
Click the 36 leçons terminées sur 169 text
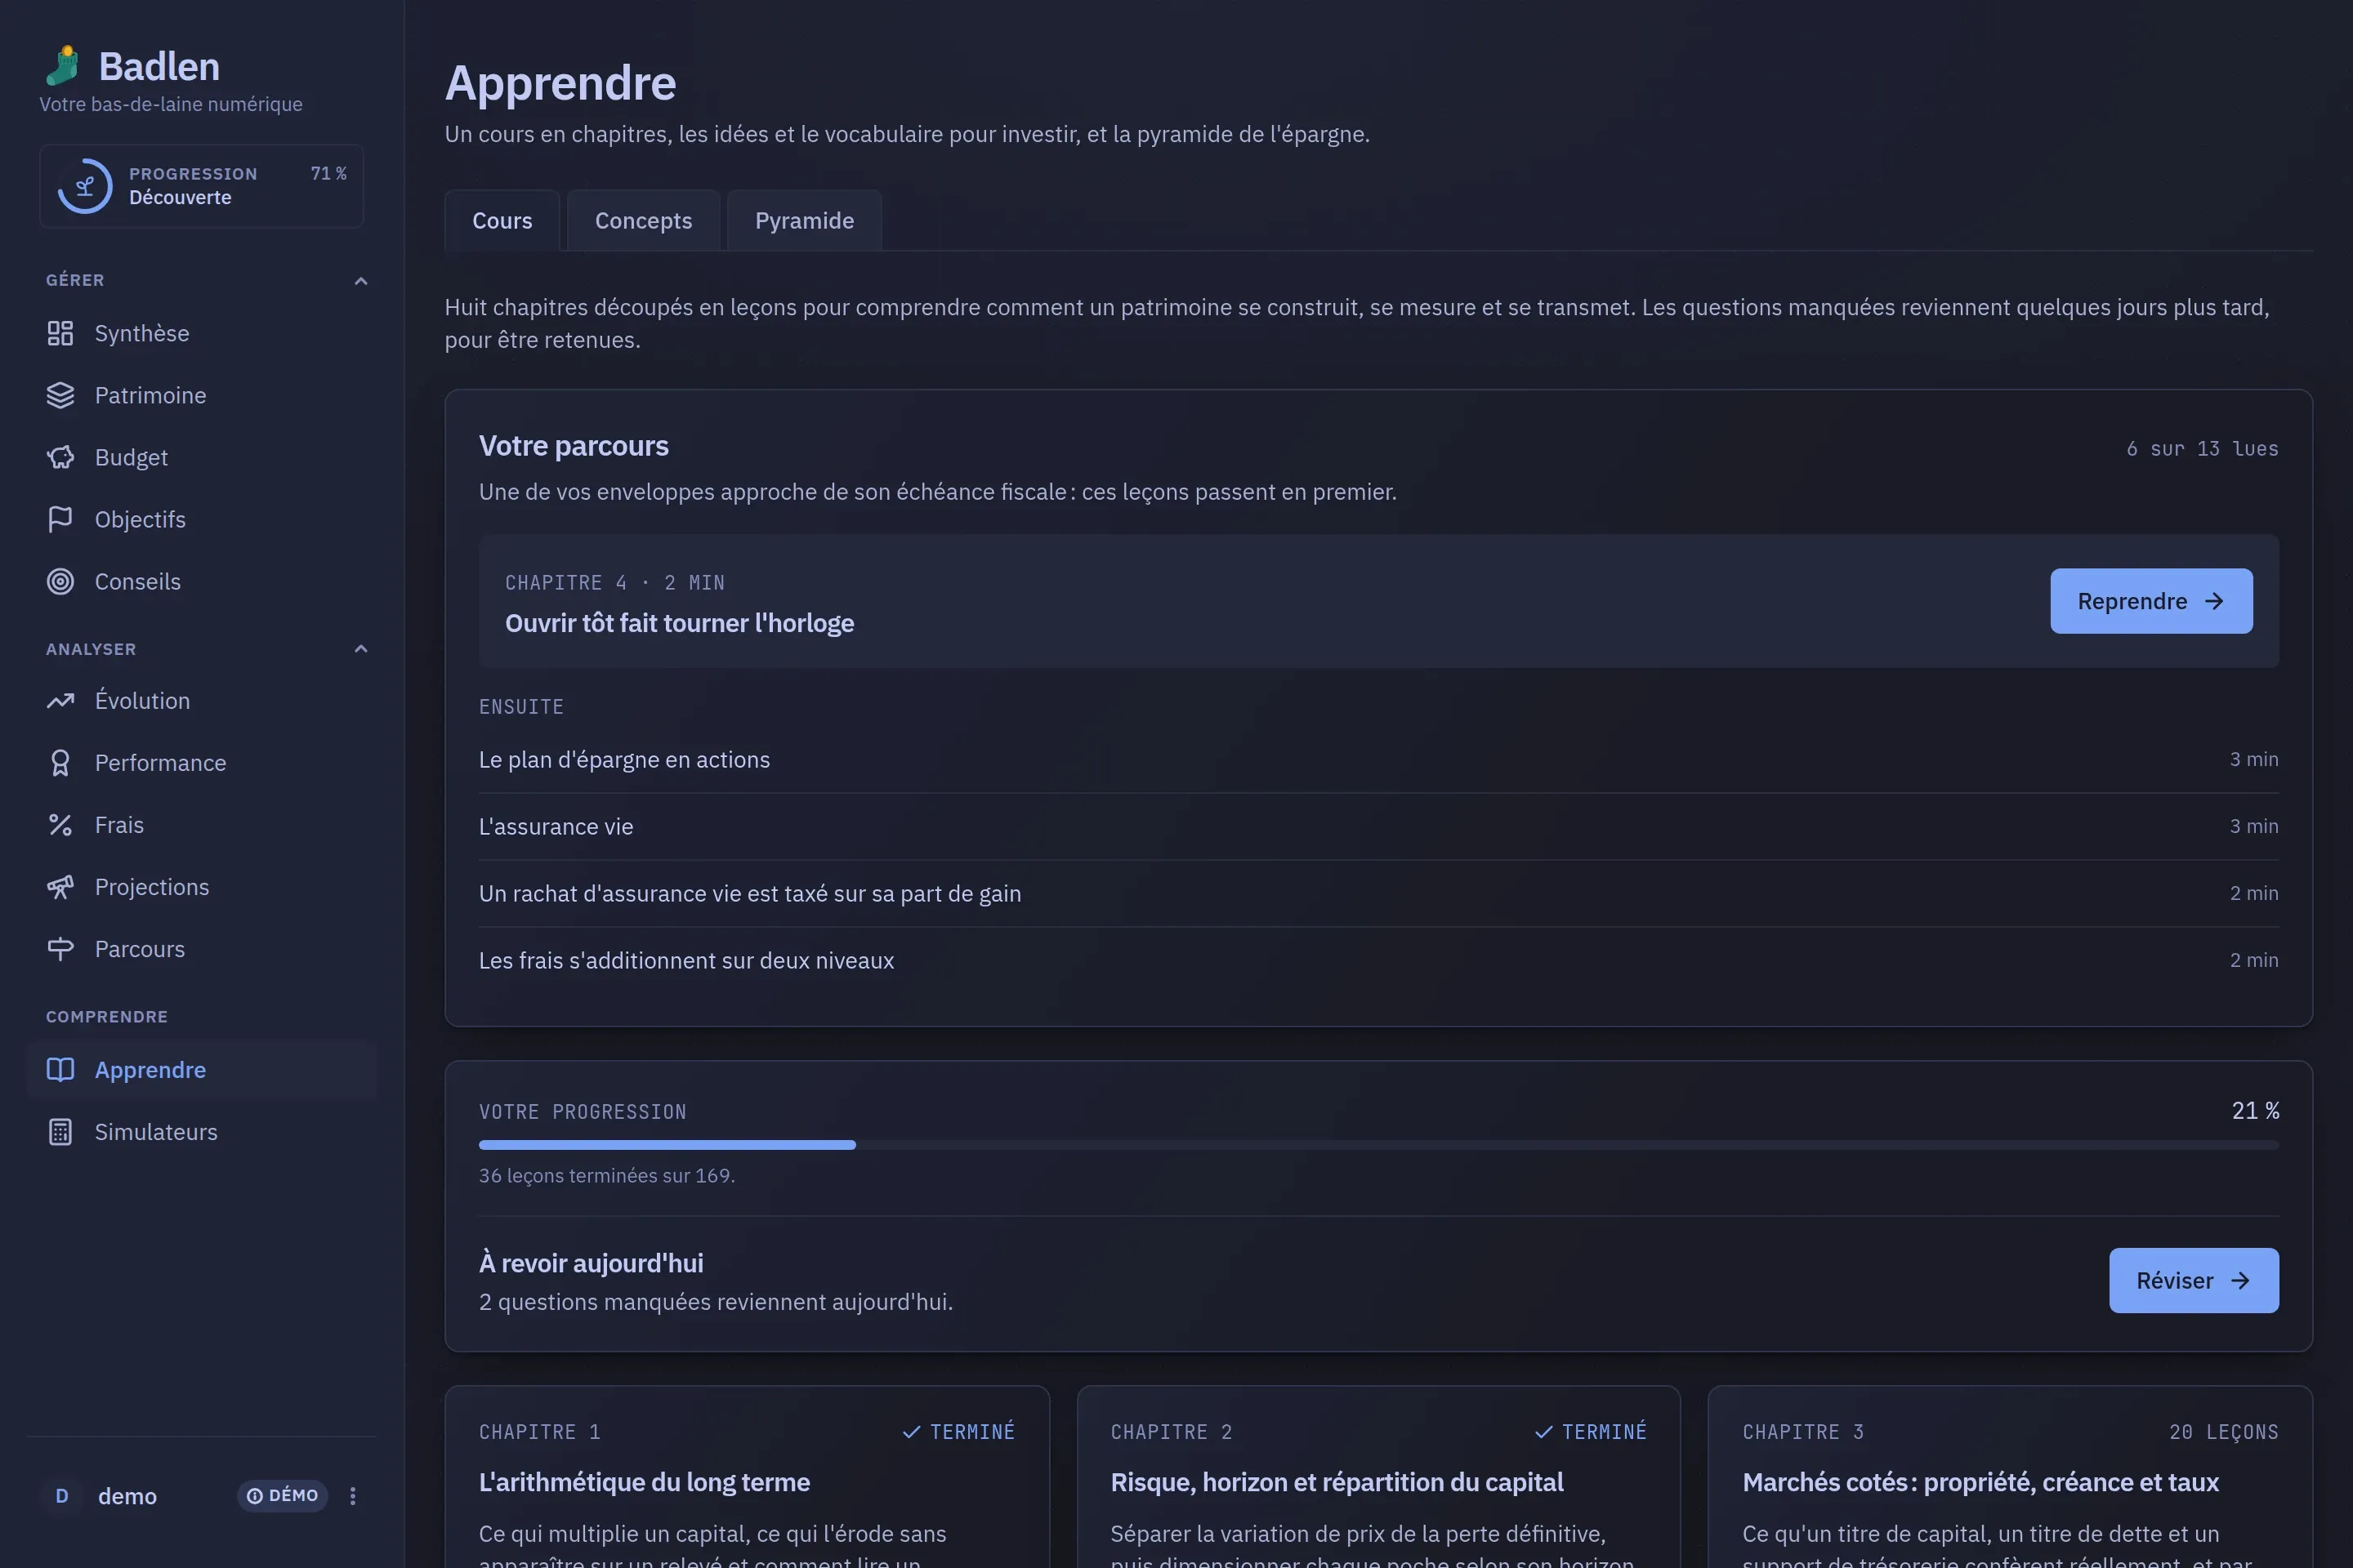point(606,1176)
